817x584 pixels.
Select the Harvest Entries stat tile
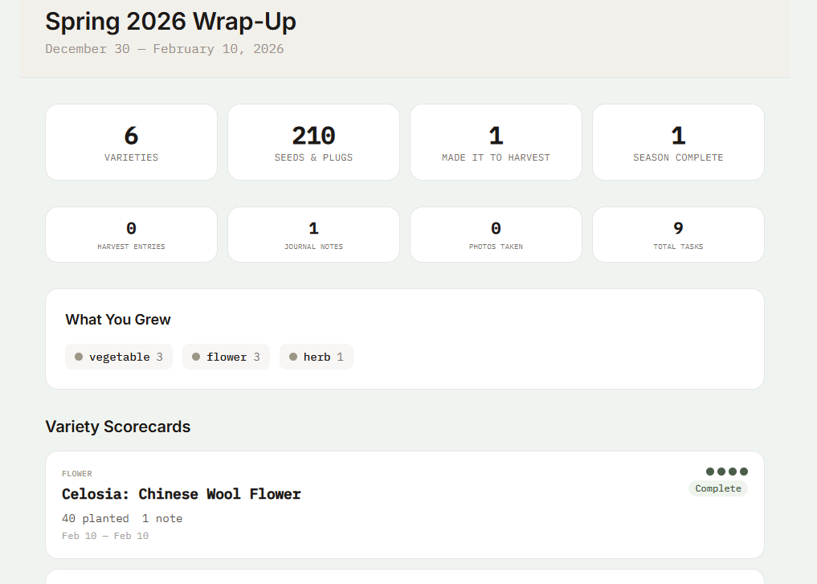[x=131, y=235]
